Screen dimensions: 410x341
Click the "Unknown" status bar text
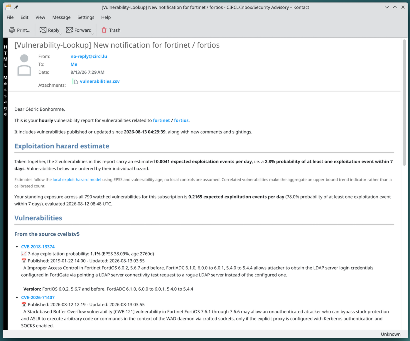click(x=391, y=334)
